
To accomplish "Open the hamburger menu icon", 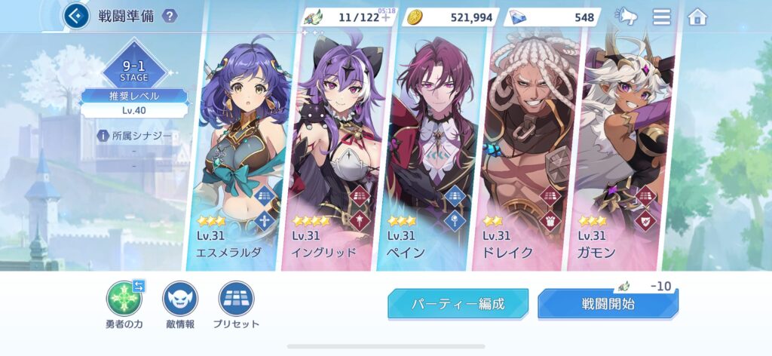I will [x=662, y=17].
